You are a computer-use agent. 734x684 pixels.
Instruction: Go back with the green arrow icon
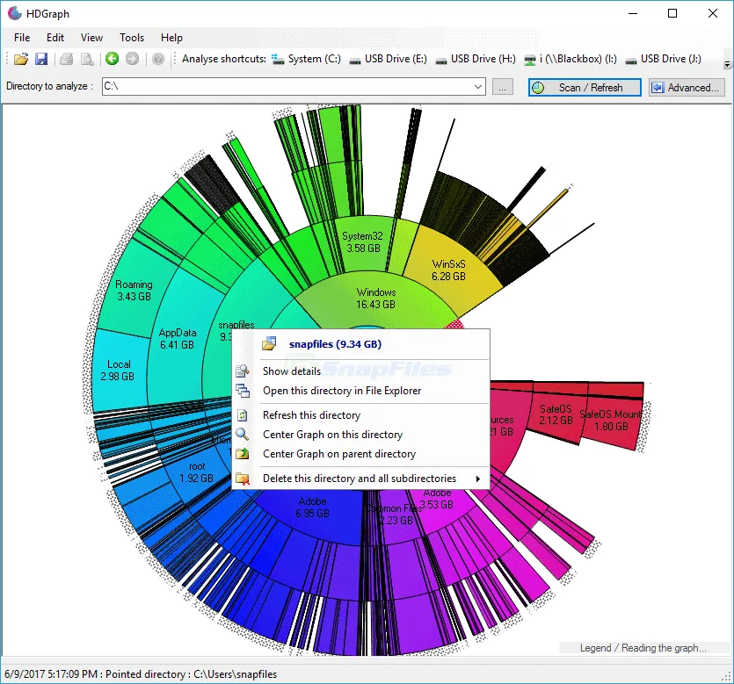pos(112,60)
